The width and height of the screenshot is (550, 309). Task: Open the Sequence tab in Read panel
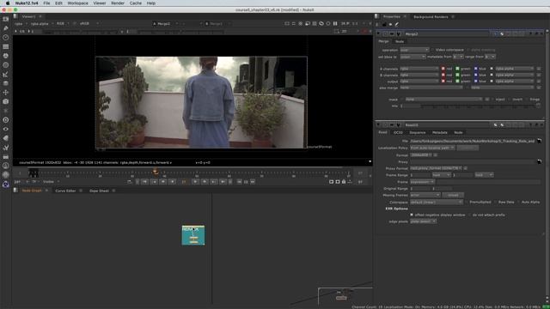click(x=418, y=132)
